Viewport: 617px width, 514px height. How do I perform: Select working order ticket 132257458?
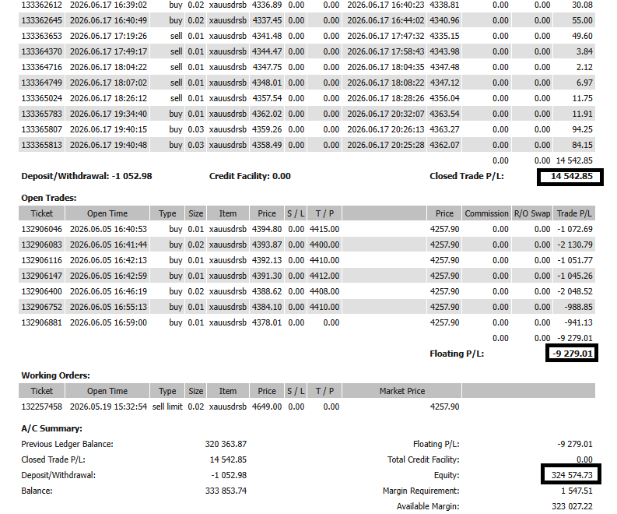click(x=41, y=407)
